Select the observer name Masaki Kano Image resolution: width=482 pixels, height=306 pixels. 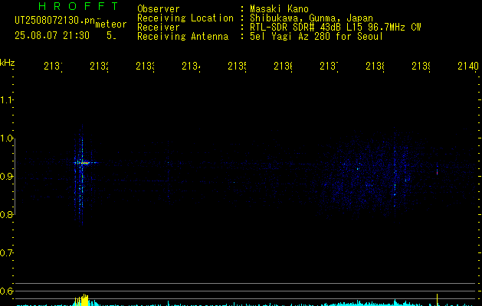click(279, 8)
